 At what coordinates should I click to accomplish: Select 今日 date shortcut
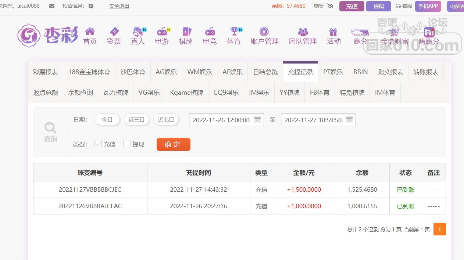(x=107, y=120)
